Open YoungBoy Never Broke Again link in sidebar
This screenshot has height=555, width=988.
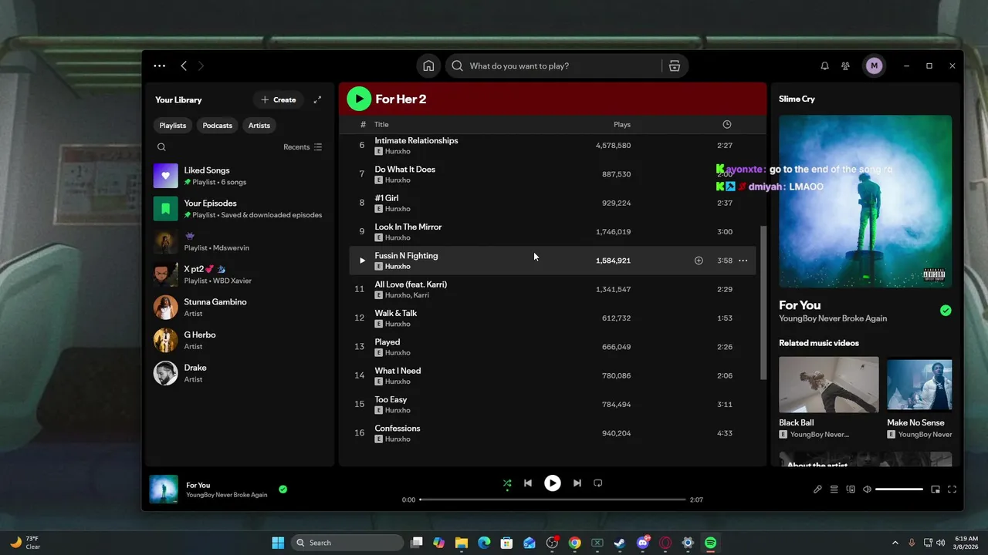point(833,318)
